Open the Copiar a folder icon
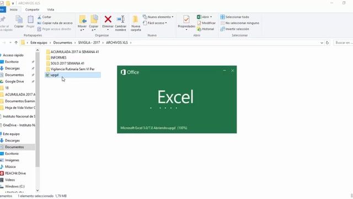353x199 pixels. point(94,20)
